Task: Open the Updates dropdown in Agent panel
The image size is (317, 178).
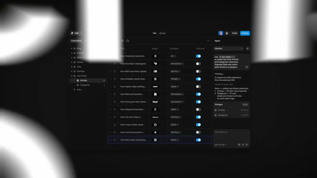Action: click(229, 49)
